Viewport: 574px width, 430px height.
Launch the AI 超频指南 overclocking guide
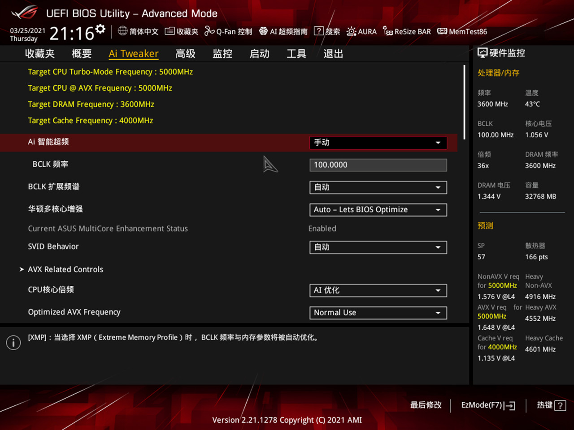tap(283, 31)
